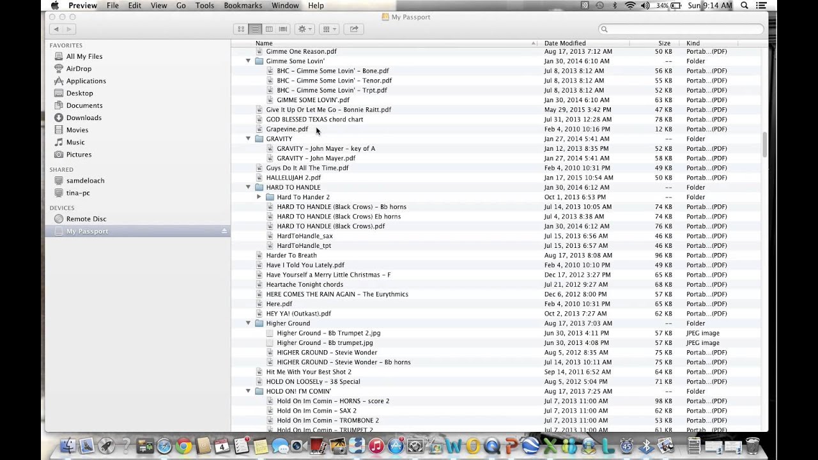Eject the My Passport drive
The height and width of the screenshot is (460, 818).
tap(224, 231)
